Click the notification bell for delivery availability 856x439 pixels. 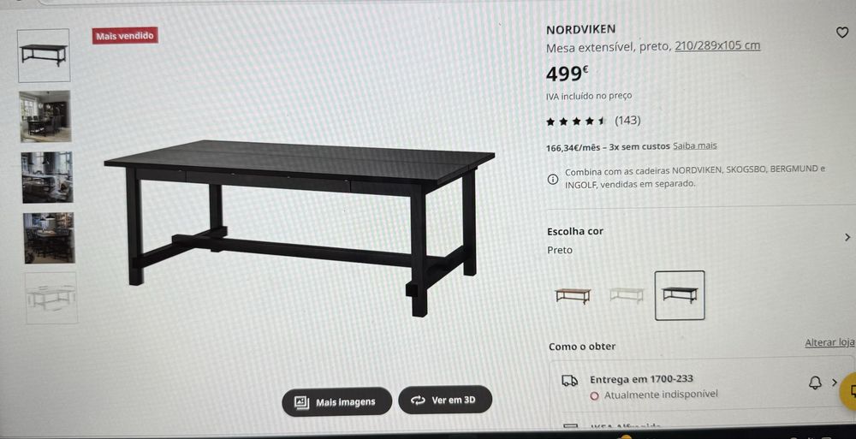click(x=815, y=383)
